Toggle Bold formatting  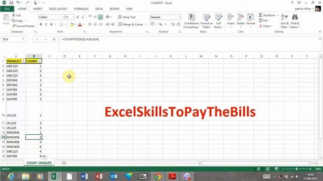tap(41, 25)
